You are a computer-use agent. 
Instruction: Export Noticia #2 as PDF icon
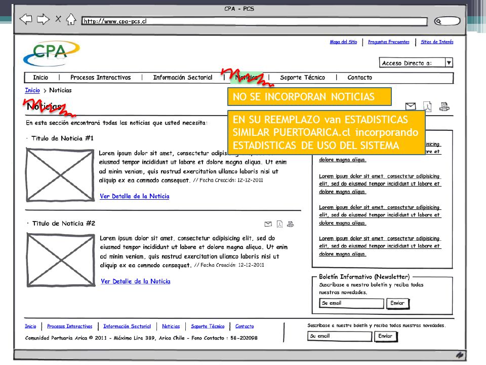pyautogui.click(x=279, y=224)
